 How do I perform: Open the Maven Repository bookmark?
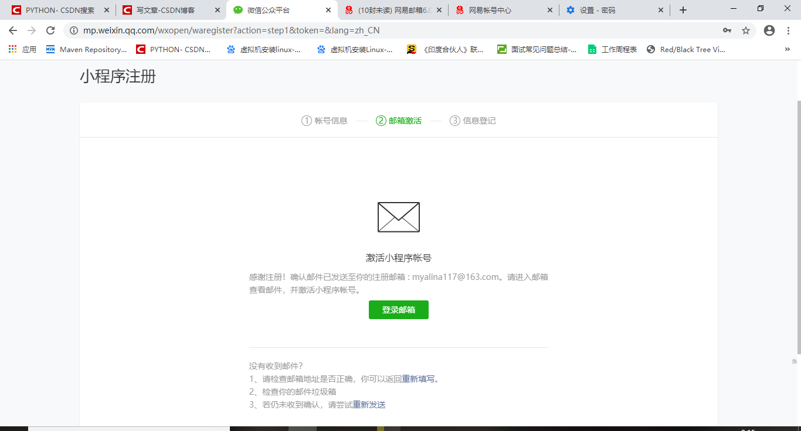click(x=87, y=50)
